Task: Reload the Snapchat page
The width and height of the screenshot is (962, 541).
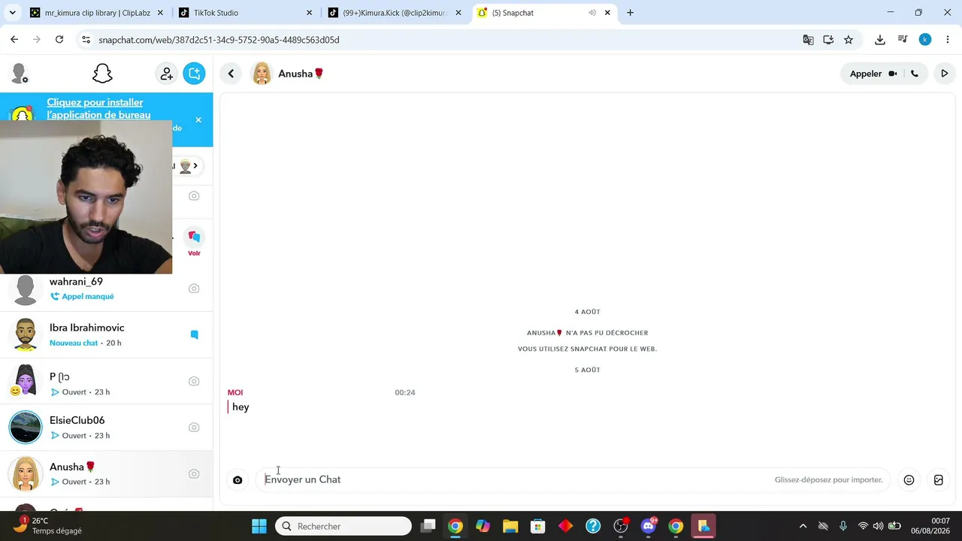Action: pyautogui.click(x=59, y=40)
